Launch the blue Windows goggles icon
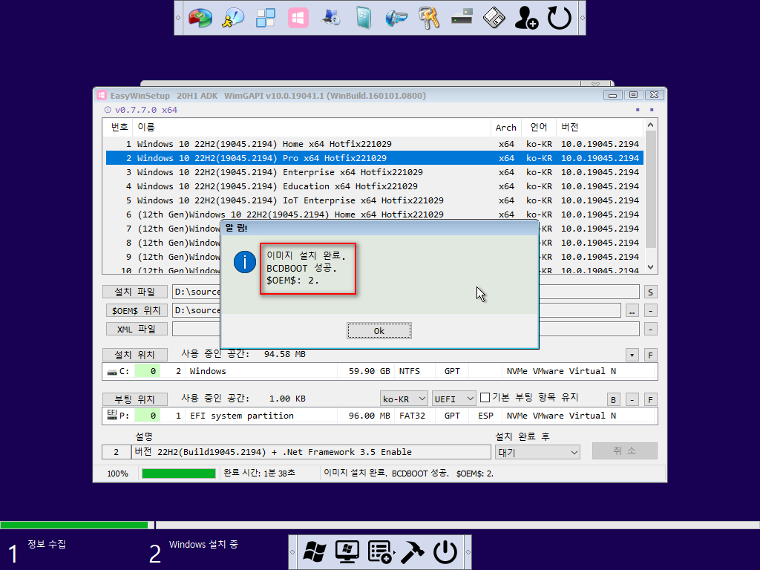760x570 pixels. pyautogui.click(x=396, y=19)
